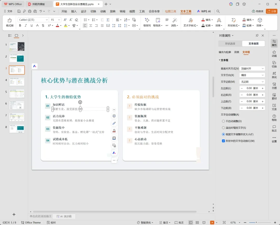Select slide 5 thumbnail
Screen dimensions: 280x225
17,94
